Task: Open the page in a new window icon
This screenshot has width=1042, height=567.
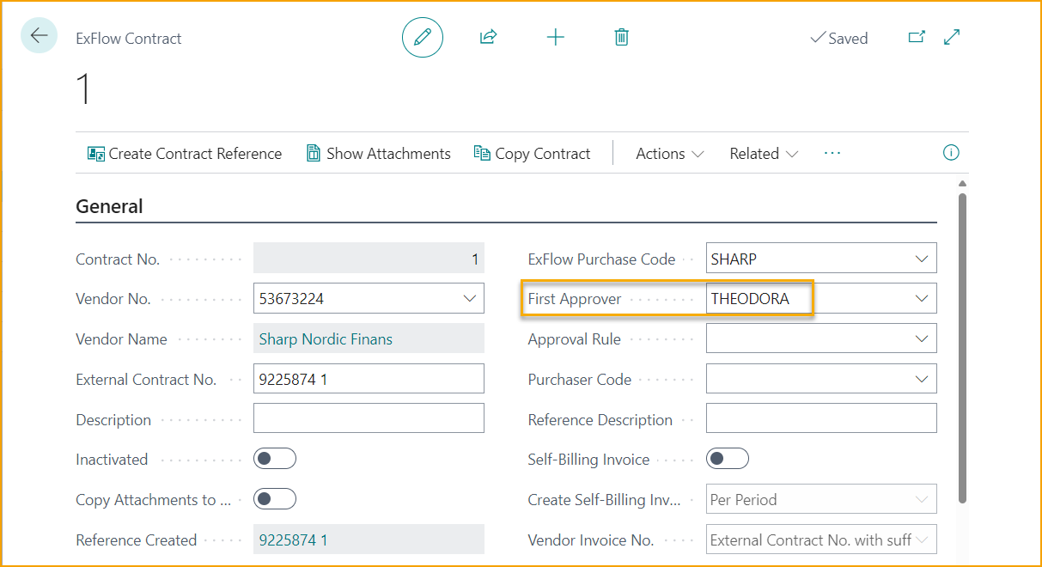Action: coord(917,37)
